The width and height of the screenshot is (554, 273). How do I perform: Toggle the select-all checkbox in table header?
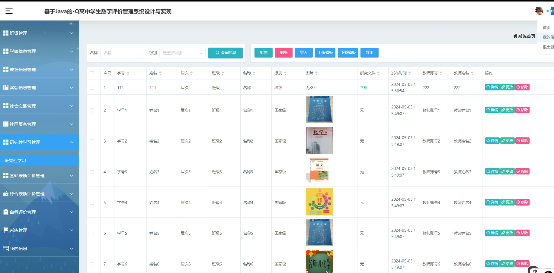click(92, 73)
